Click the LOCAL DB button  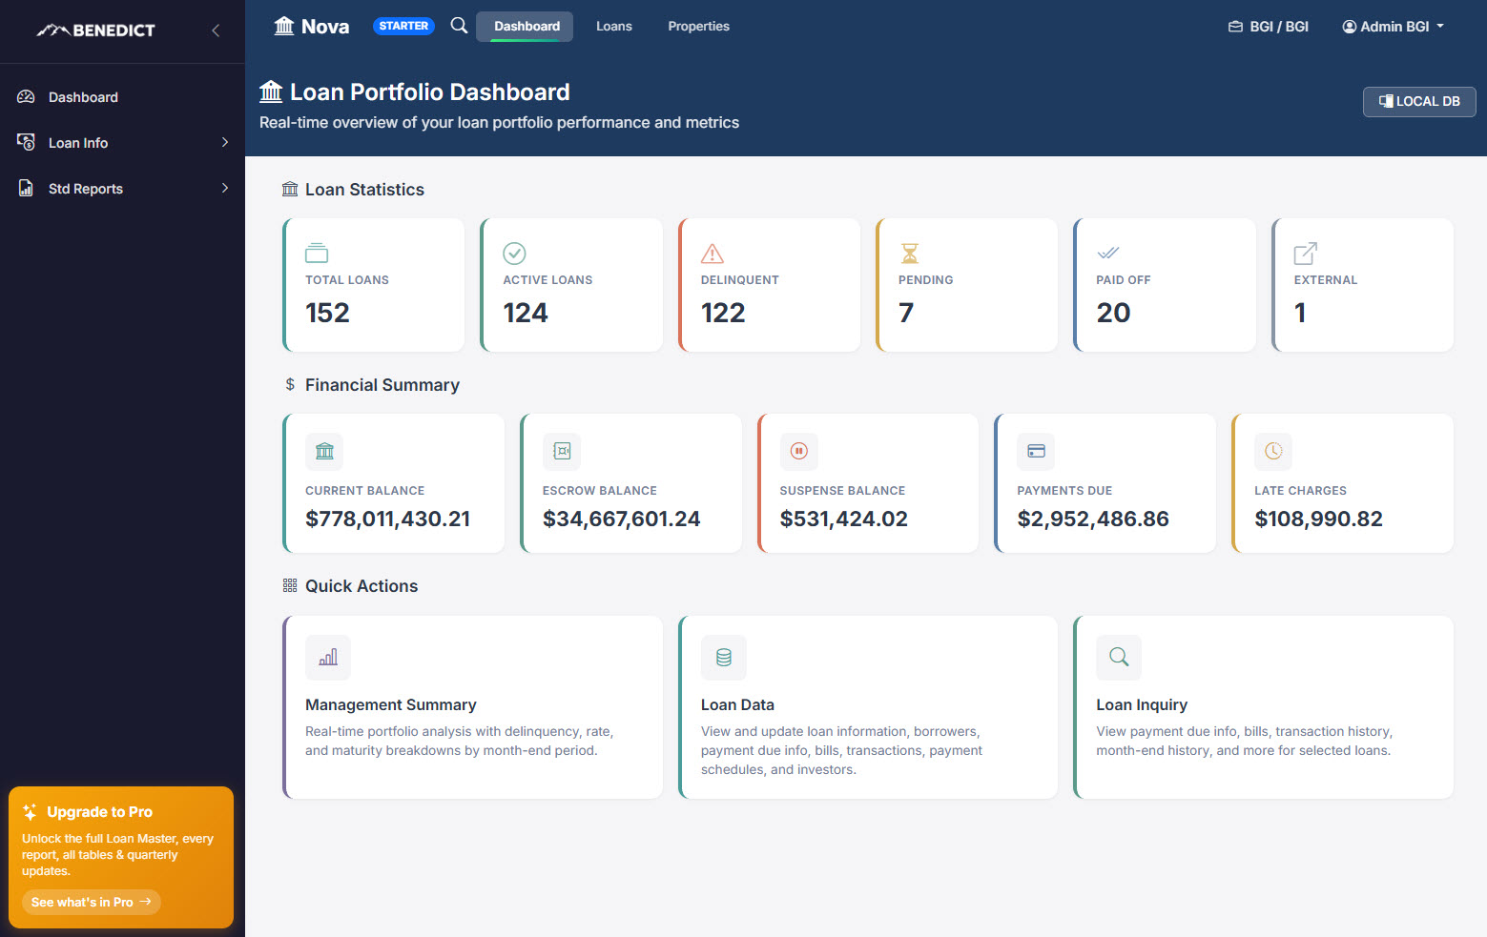click(1419, 101)
